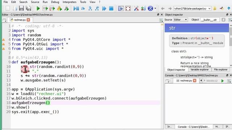Undock the Editor pane with float icon
The height and width of the screenshot is (130, 232).
158,14
